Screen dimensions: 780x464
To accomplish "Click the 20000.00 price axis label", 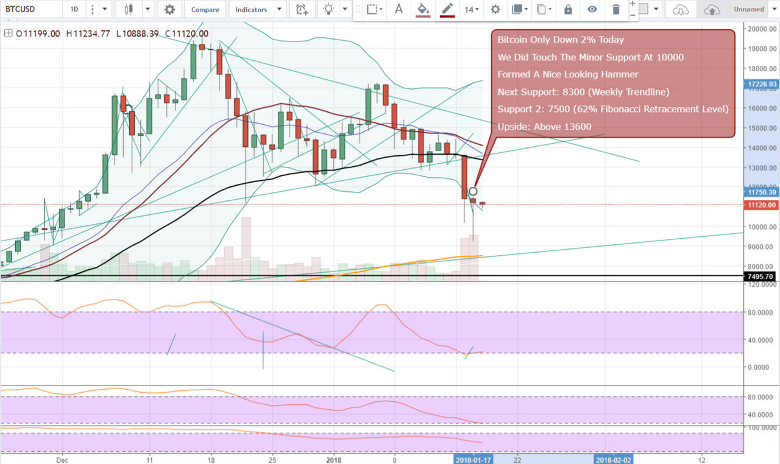I will pos(763,29).
